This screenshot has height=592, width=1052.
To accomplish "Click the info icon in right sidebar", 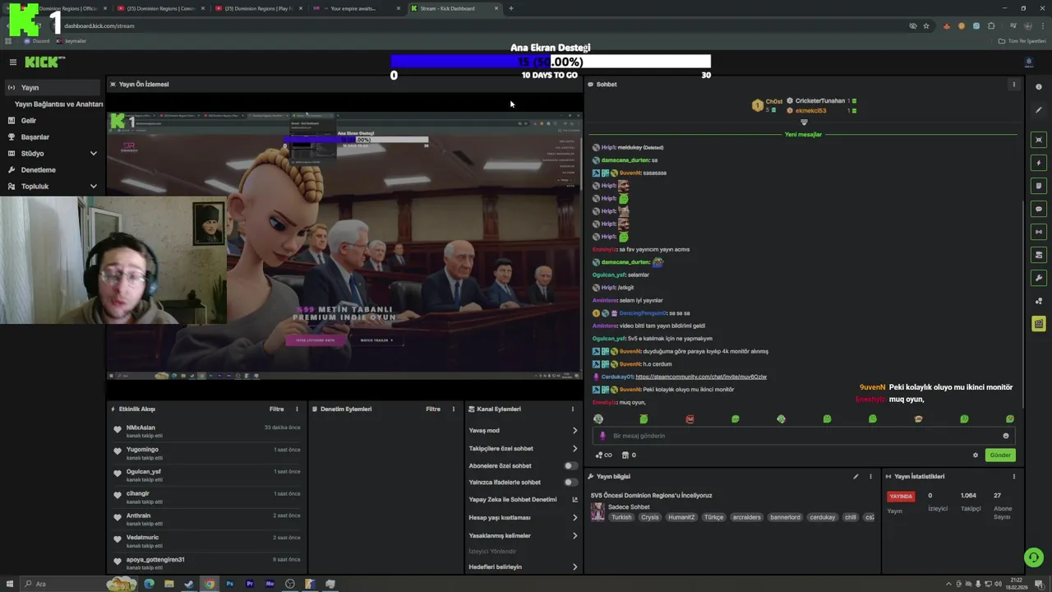I will pos(1039,87).
